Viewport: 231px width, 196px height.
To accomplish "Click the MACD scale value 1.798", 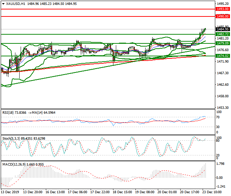I will pos(220,164).
